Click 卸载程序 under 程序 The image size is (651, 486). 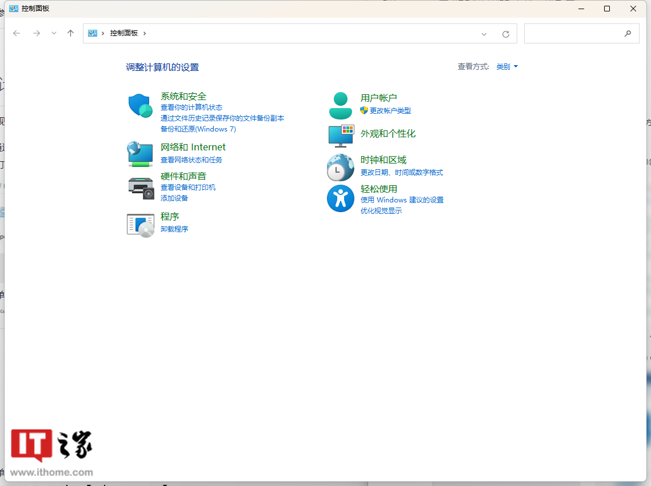[174, 229]
